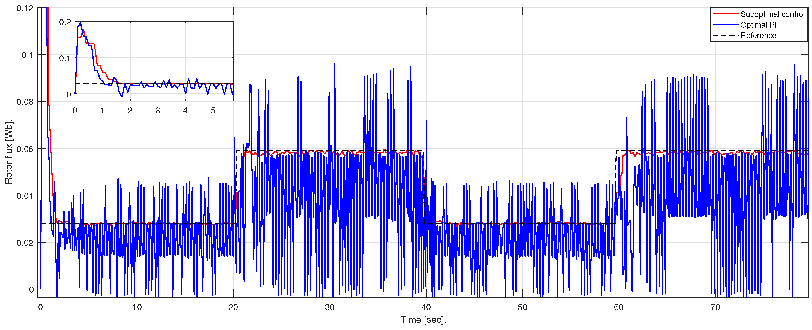Click inset plot y-axis label 0.2
Image resolution: width=812 pixels, height=330 pixels.
[x=65, y=22]
